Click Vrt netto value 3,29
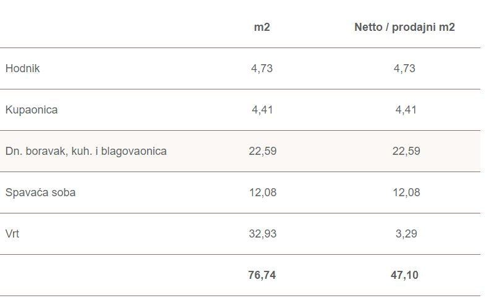Image resolution: width=502 pixels, height=306 pixels. tap(406, 234)
